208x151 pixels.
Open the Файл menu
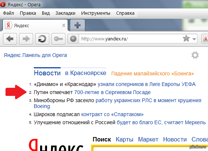(x=8, y=13)
